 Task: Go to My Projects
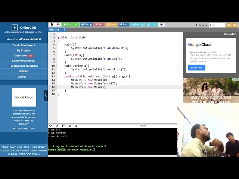coord(24,50)
